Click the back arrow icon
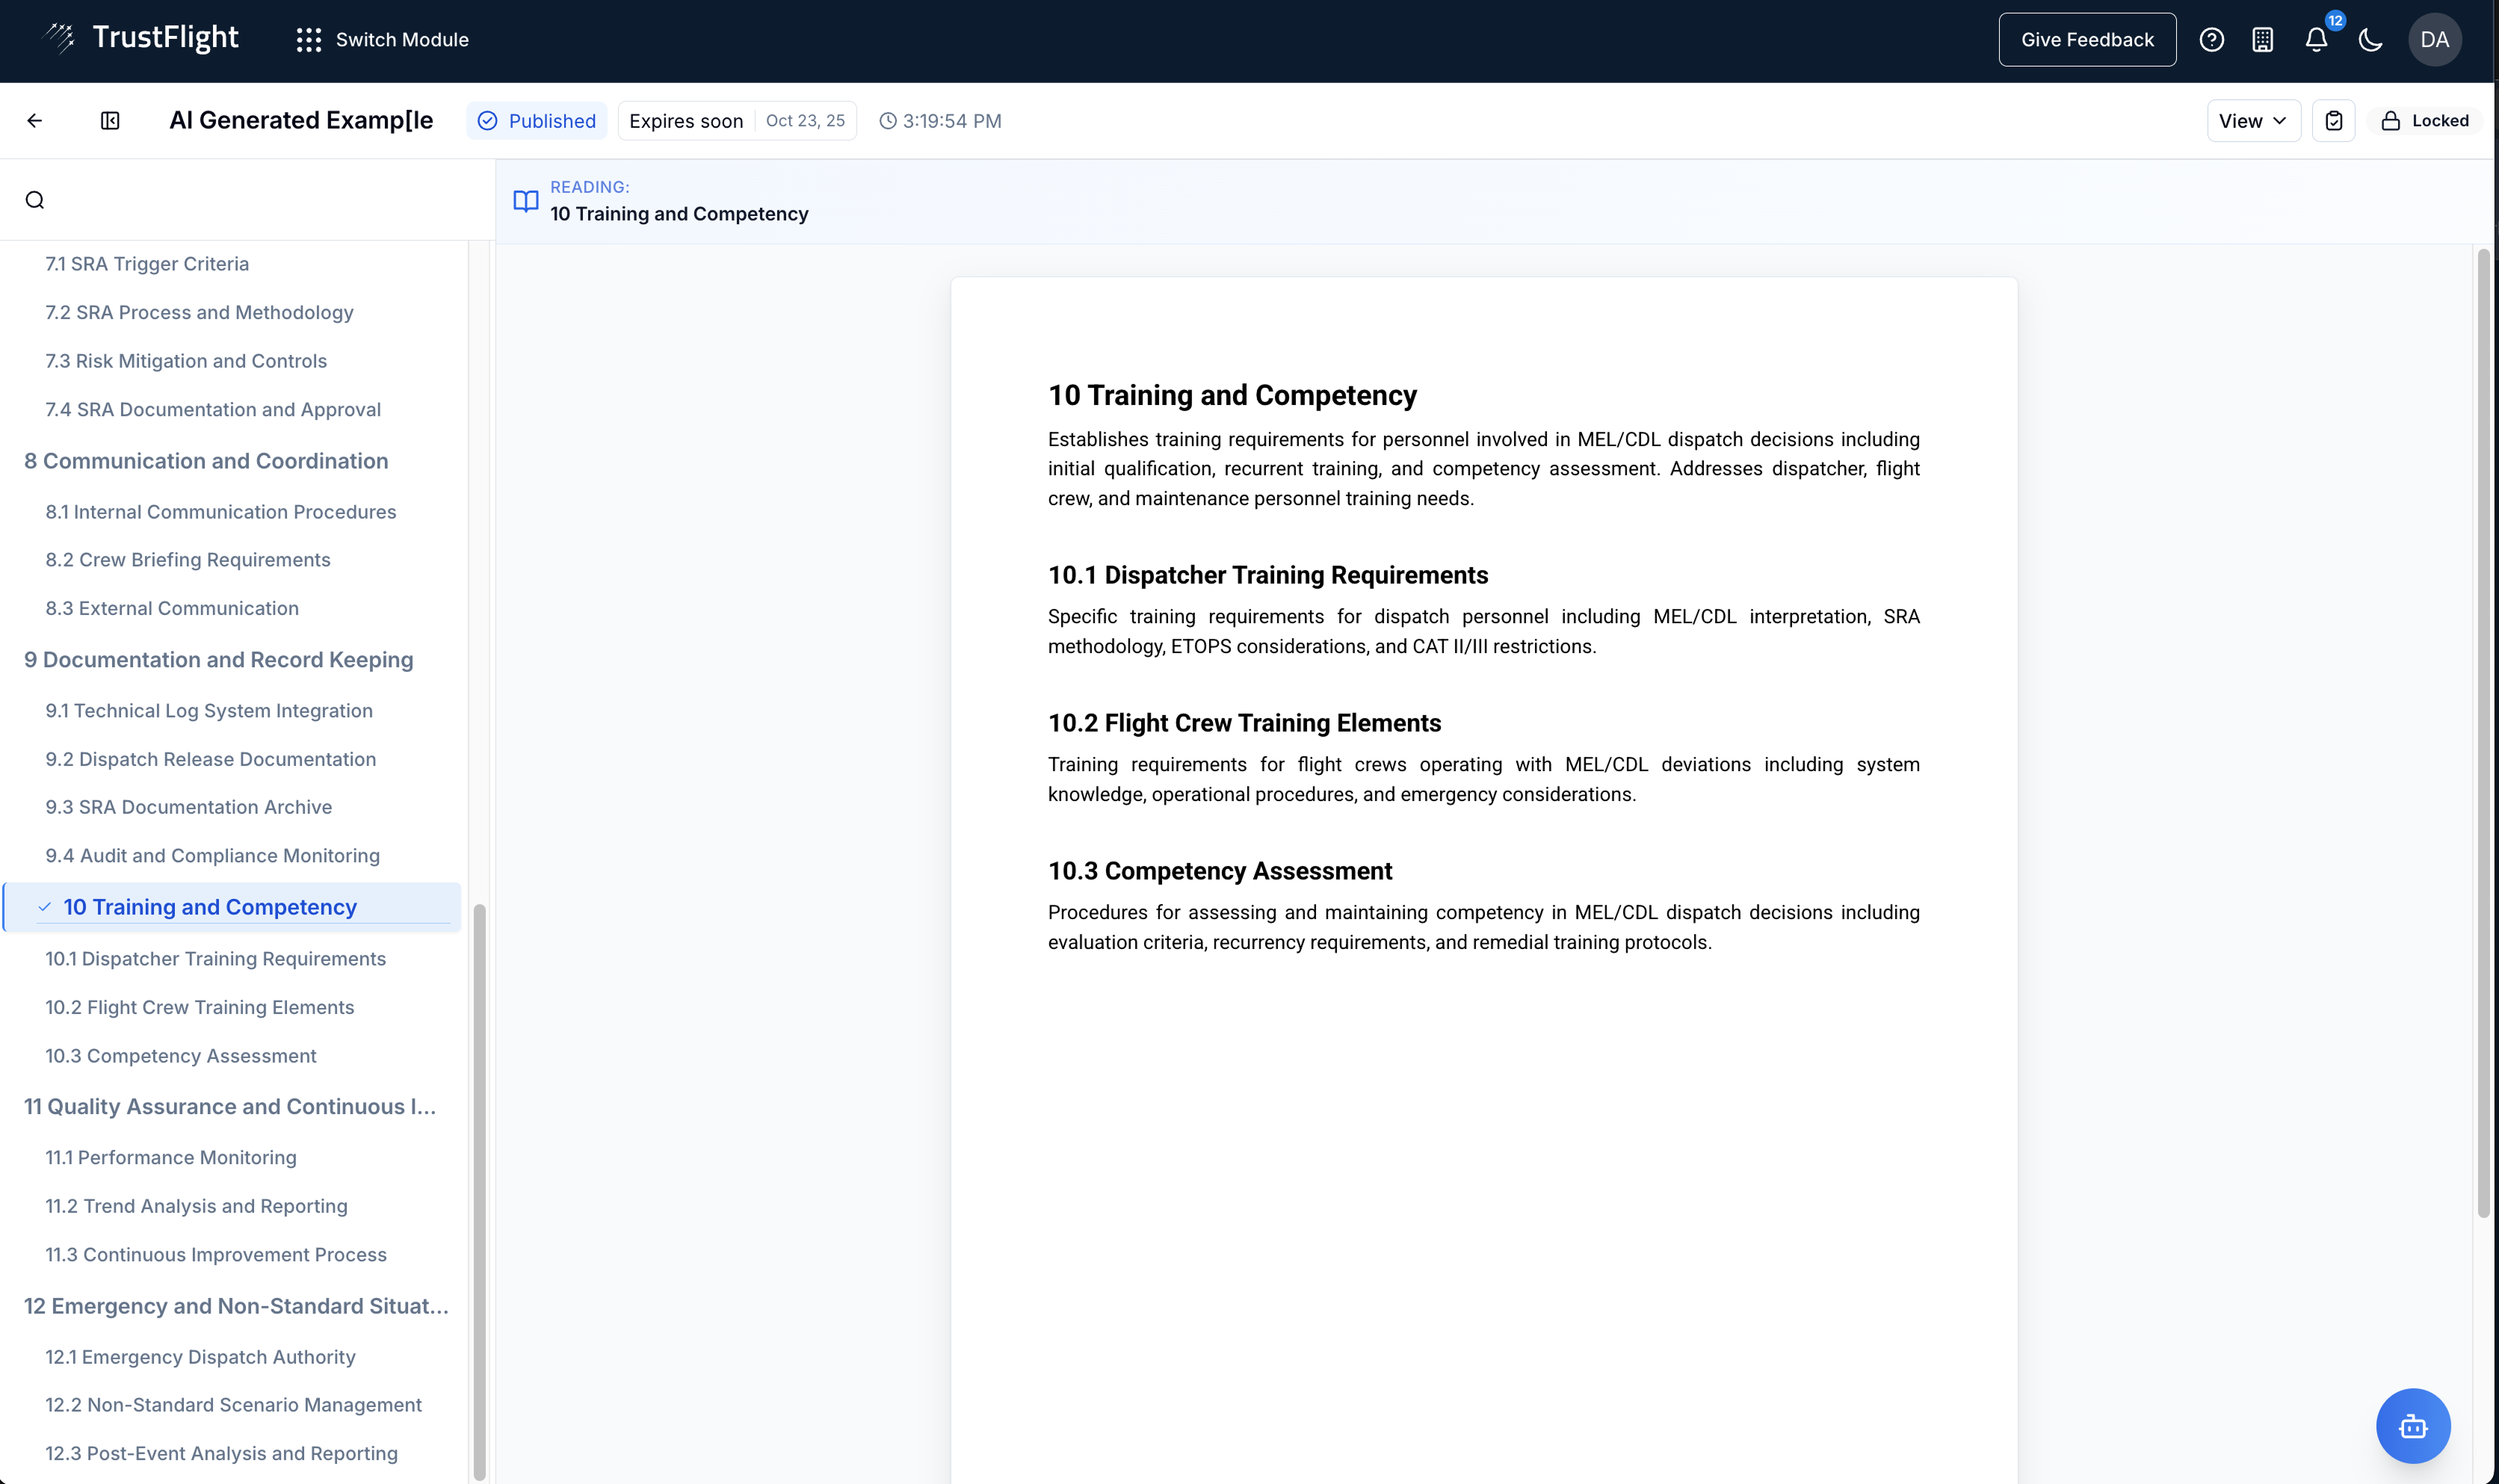Image resolution: width=2499 pixels, height=1484 pixels. [x=35, y=121]
